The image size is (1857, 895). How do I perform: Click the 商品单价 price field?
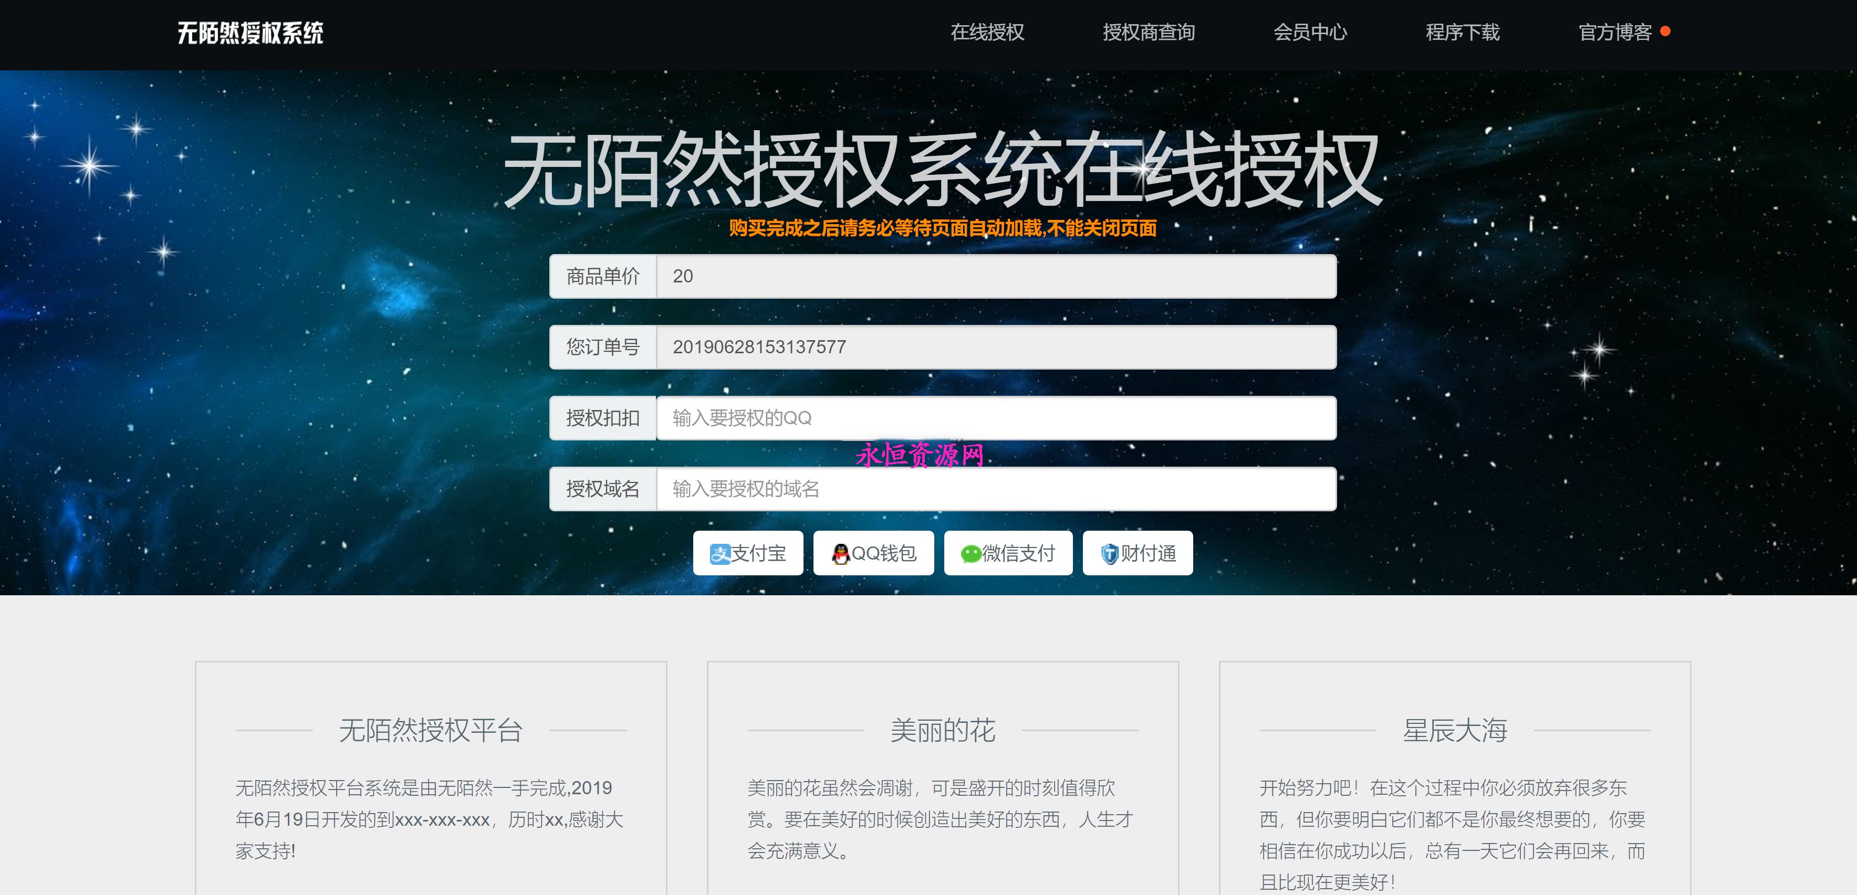[995, 276]
